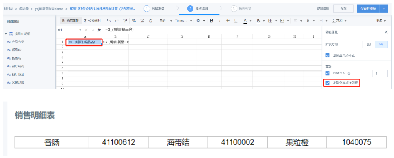Open the 公式说明 help button
This screenshot has height=158, width=394.
click(x=92, y=21)
